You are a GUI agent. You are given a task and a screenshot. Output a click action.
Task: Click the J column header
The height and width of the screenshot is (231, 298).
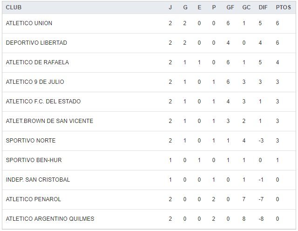pyautogui.click(x=170, y=7)
